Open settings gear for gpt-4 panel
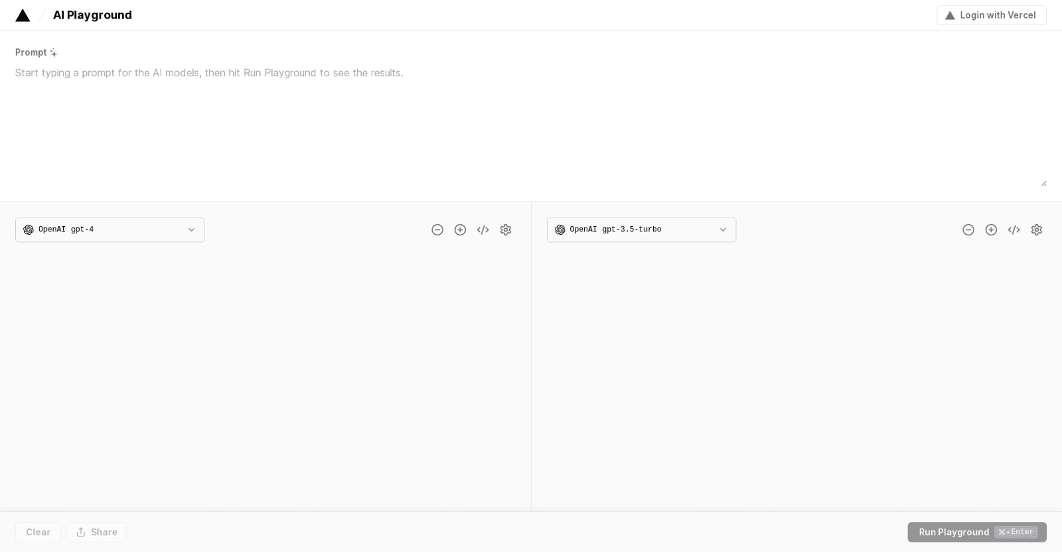 point(506,230)
